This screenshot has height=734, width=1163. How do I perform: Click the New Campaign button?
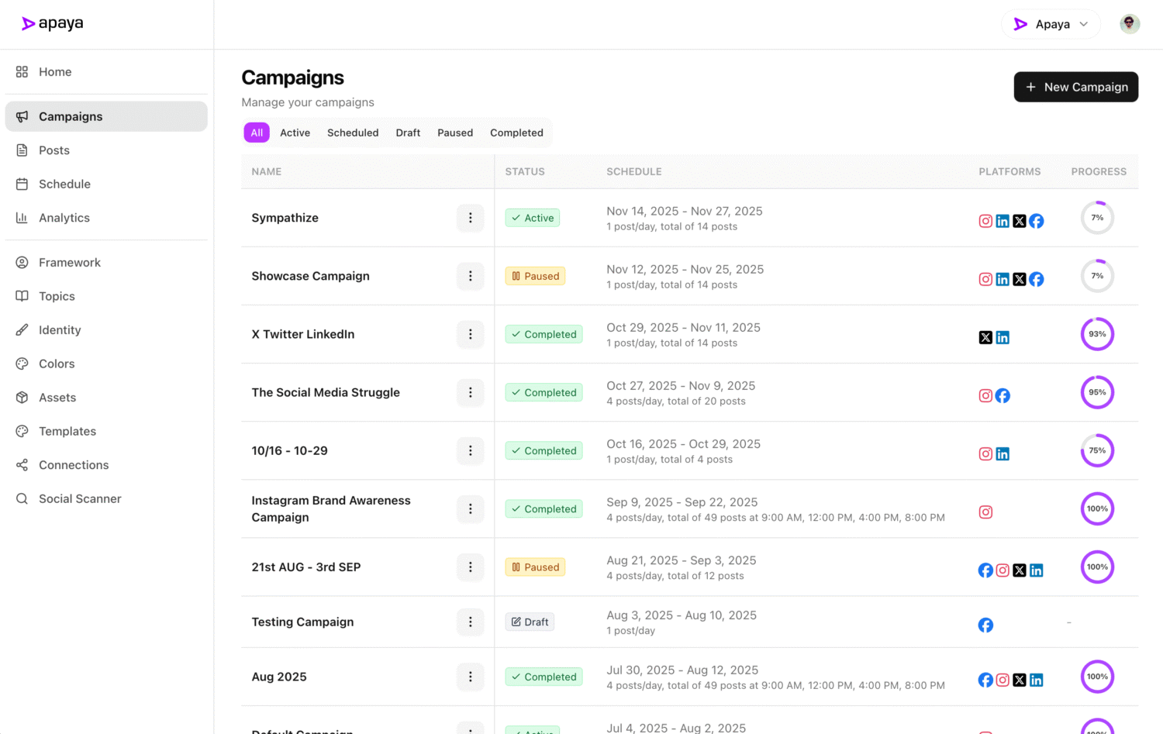[1076, 87]
